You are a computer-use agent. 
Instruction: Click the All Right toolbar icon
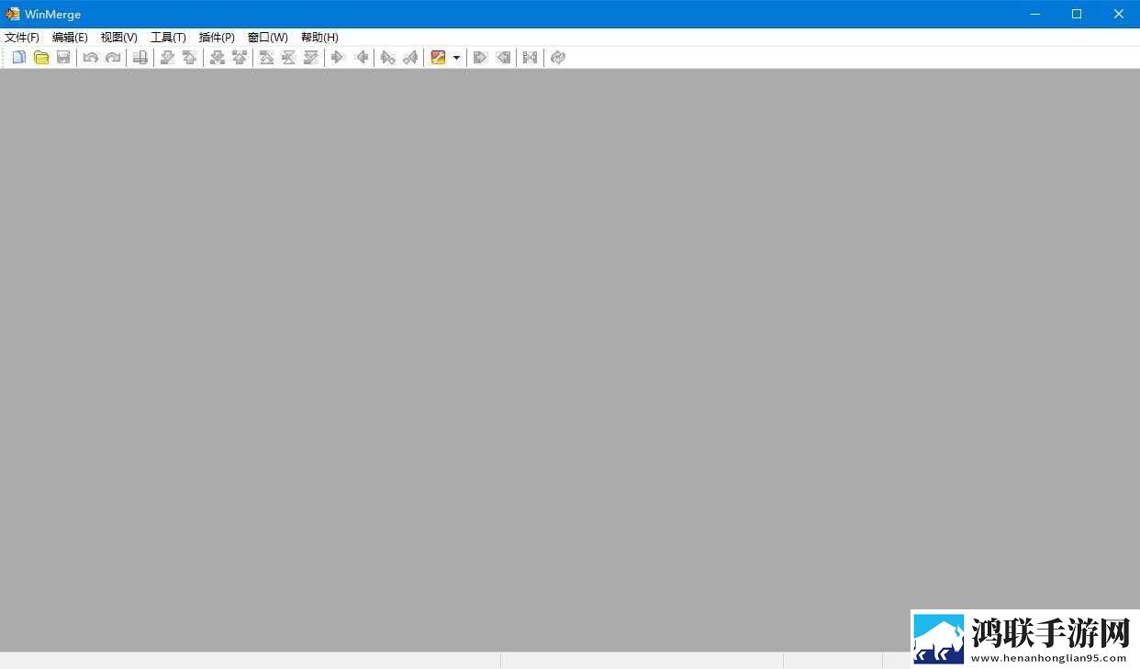[479, 58]
